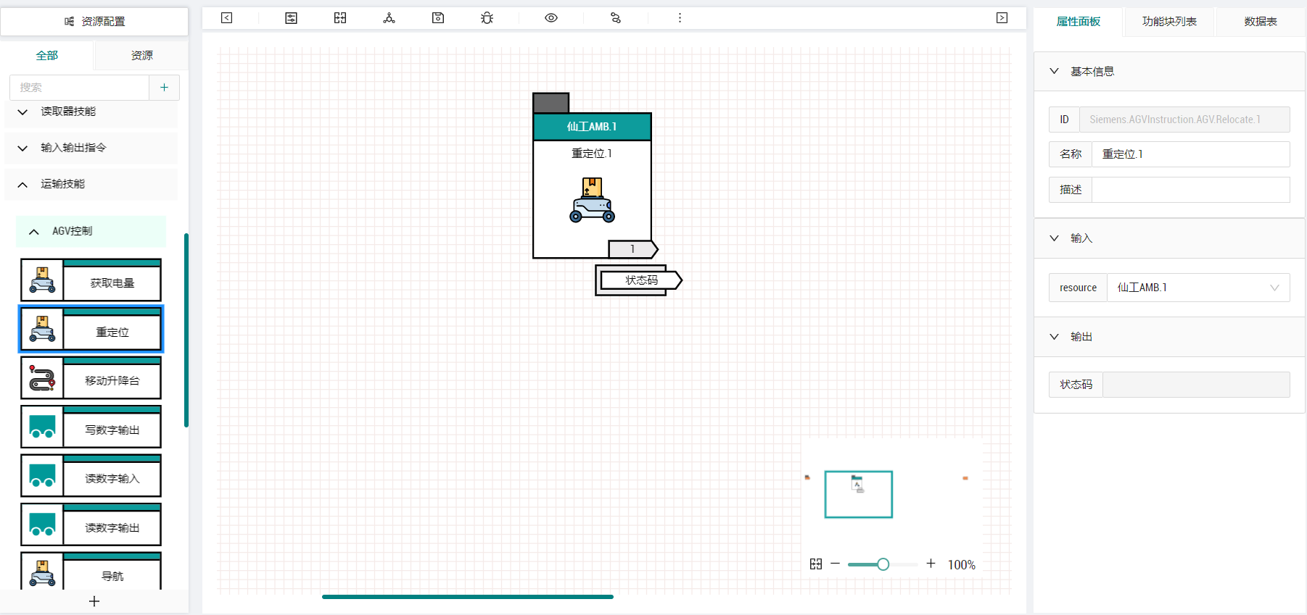Click the 描述 input field

[x=1190, y=190]
